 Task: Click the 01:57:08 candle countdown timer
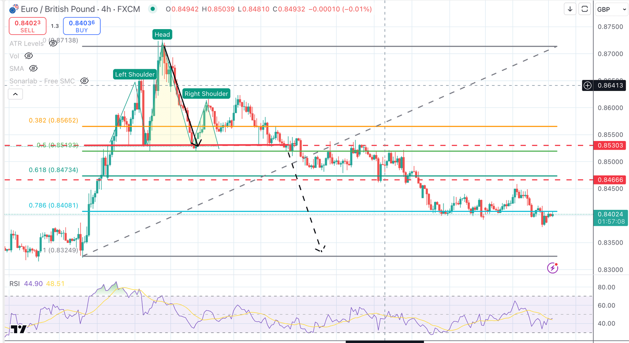coord(611,222)
